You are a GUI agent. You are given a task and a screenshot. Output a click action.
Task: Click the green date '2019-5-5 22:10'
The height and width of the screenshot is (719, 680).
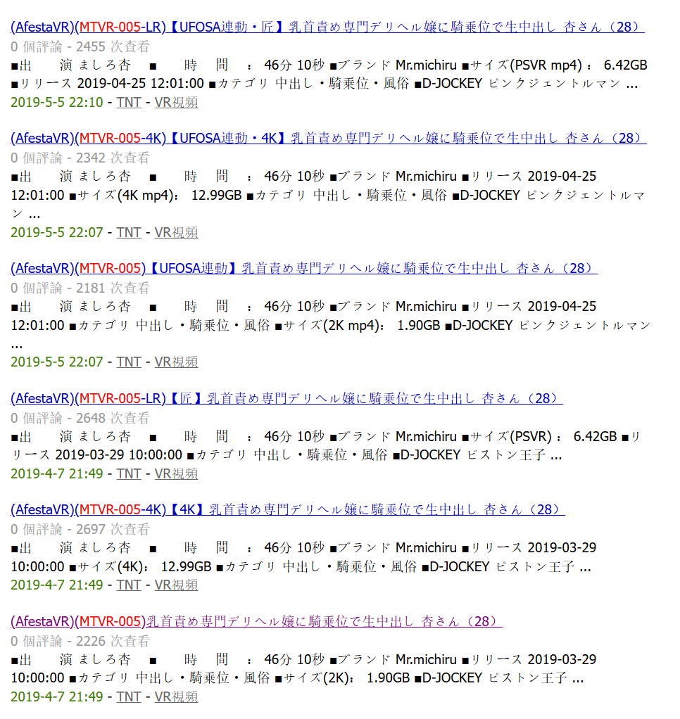point(57,102)
